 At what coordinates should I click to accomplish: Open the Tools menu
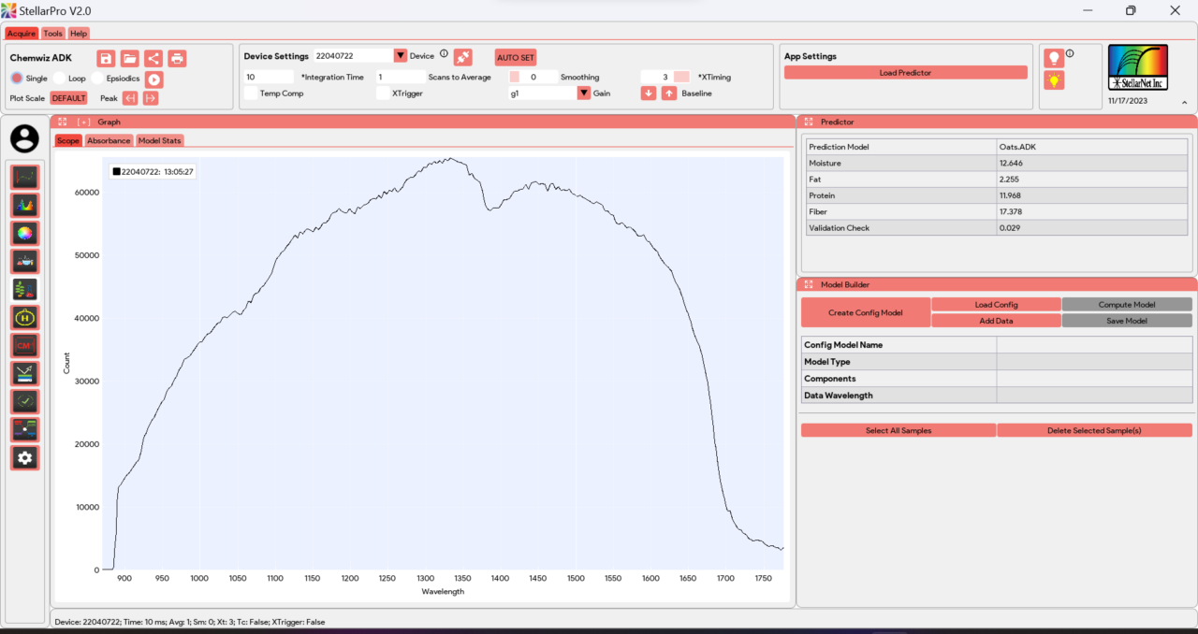[53, 34]
